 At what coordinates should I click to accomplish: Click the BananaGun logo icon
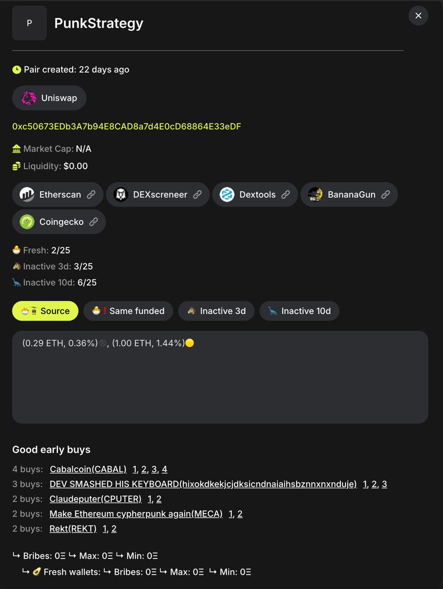tap(315, 195)
